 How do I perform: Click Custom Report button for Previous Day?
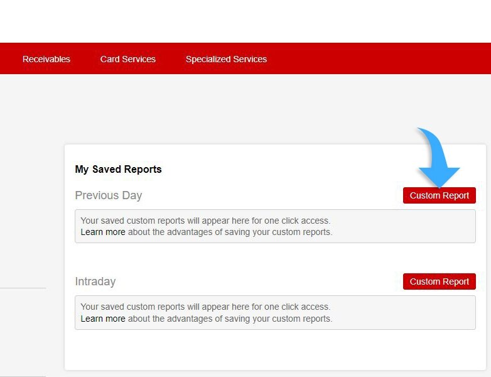[x=439, y=195]
